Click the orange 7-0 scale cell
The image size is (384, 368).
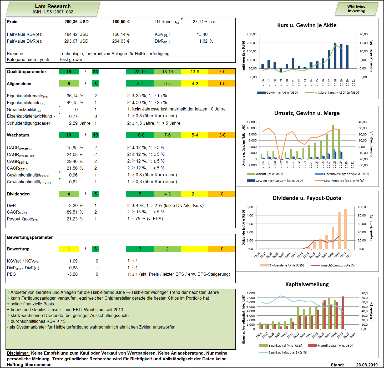(222, 72)
